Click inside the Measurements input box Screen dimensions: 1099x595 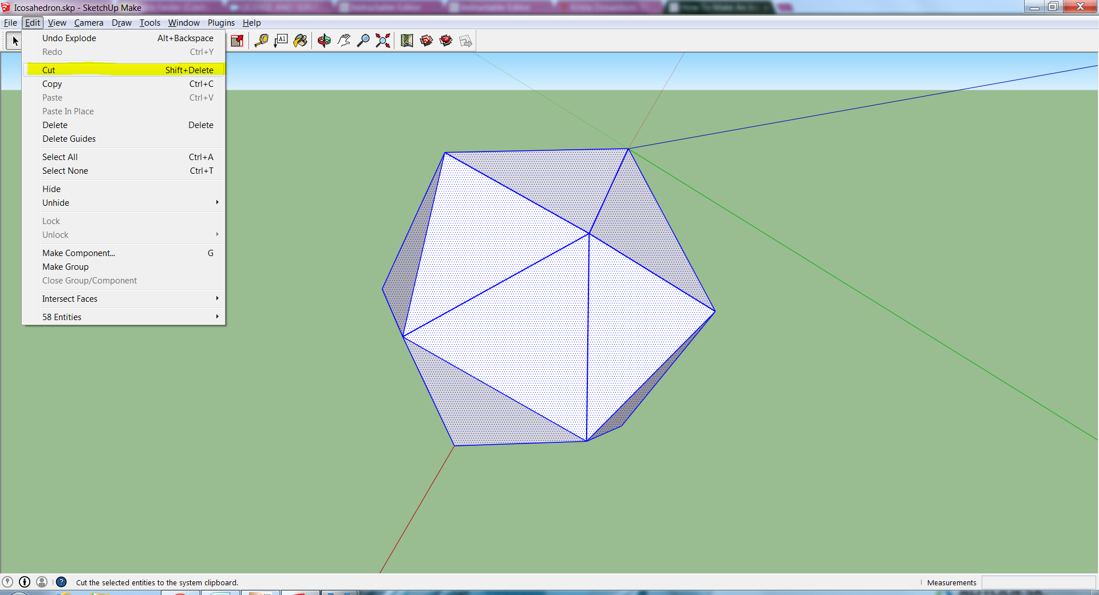tap(1038, 582)
